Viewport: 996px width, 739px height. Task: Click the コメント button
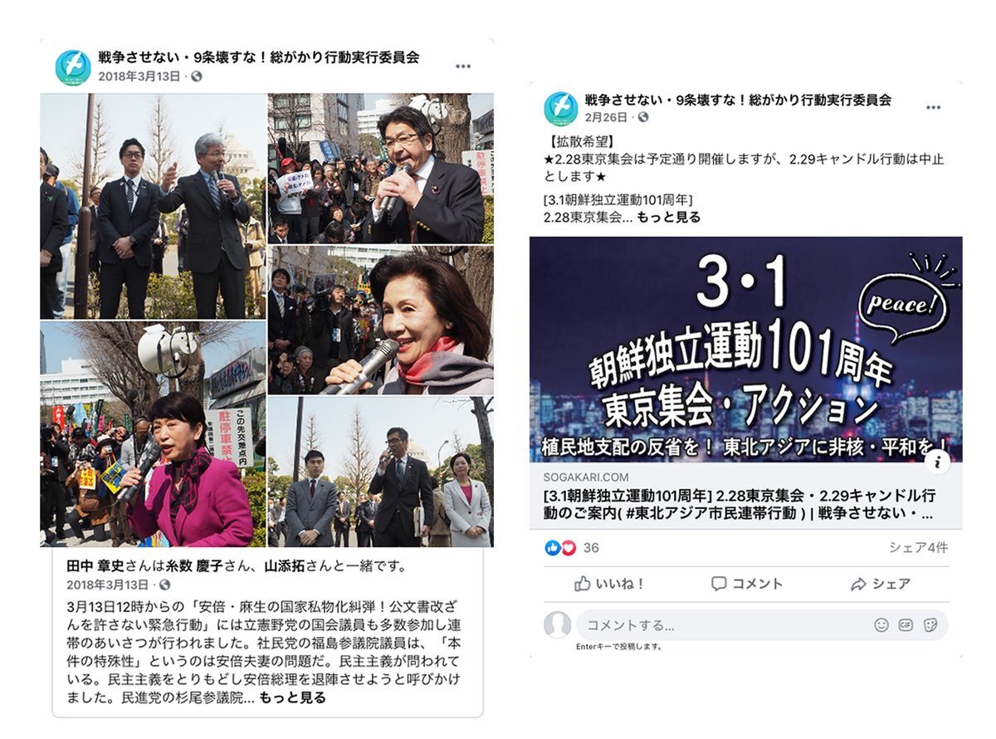pos(747,584)
